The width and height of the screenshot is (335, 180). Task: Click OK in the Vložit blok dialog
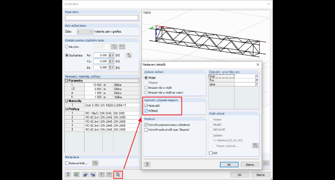pyautogui.click(x=240, y=175)
